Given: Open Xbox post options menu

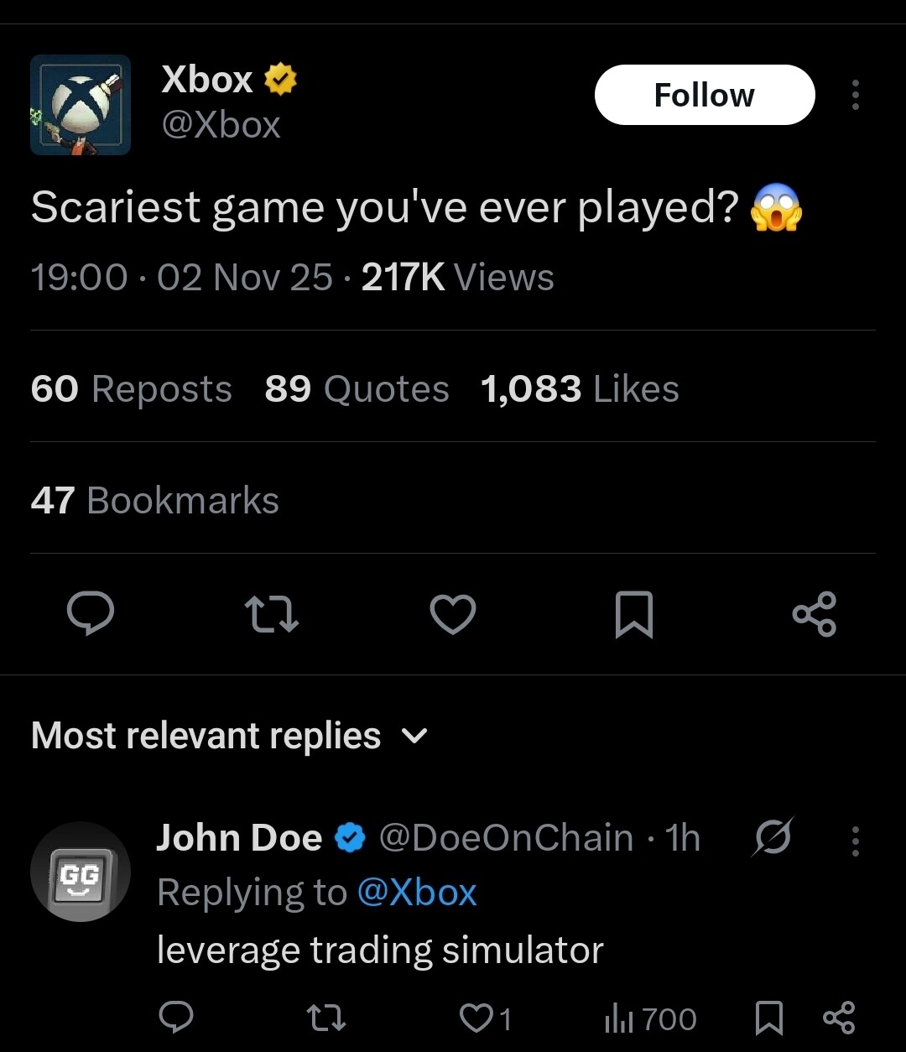Looking at the screenshot, I should tap(855, 95).
